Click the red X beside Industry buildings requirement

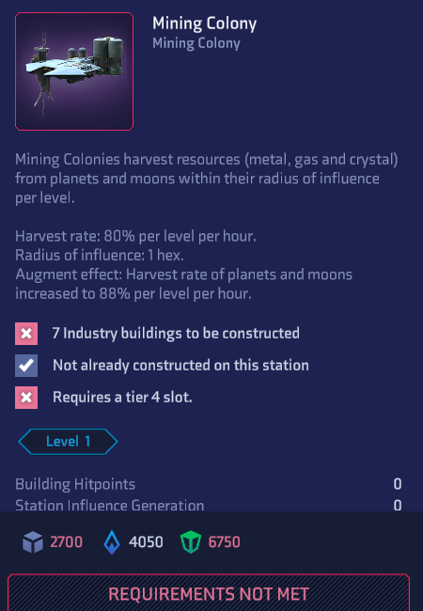[26, 334]
